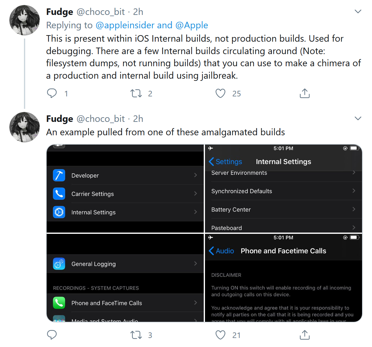Click @choco_bit handle on second tweet
The image size is (372, 347).
pos(100,119)
